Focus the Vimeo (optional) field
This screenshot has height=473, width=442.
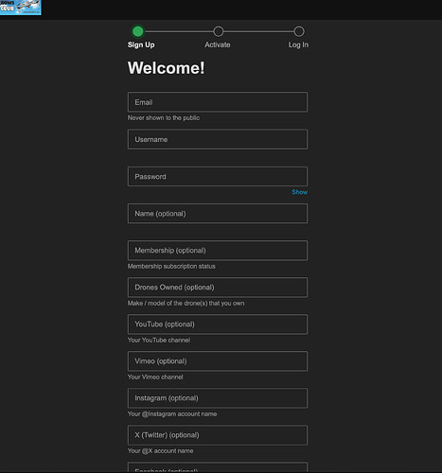pos(218,361)
